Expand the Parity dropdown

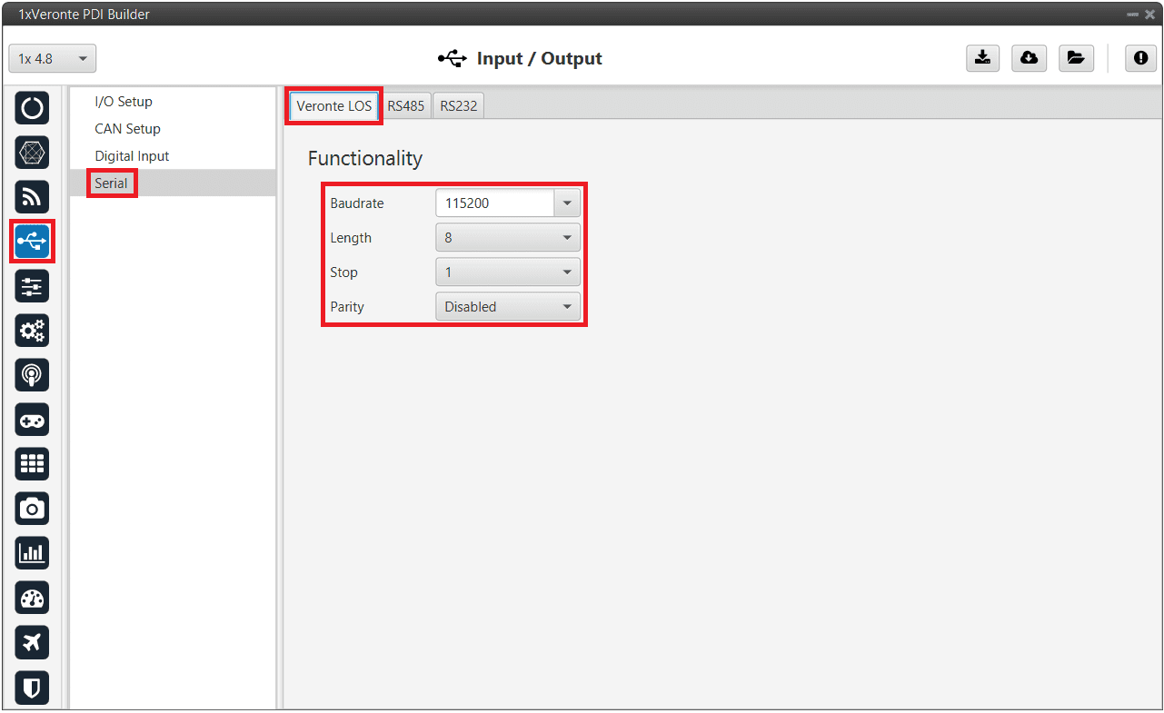(x=507, y=307)
